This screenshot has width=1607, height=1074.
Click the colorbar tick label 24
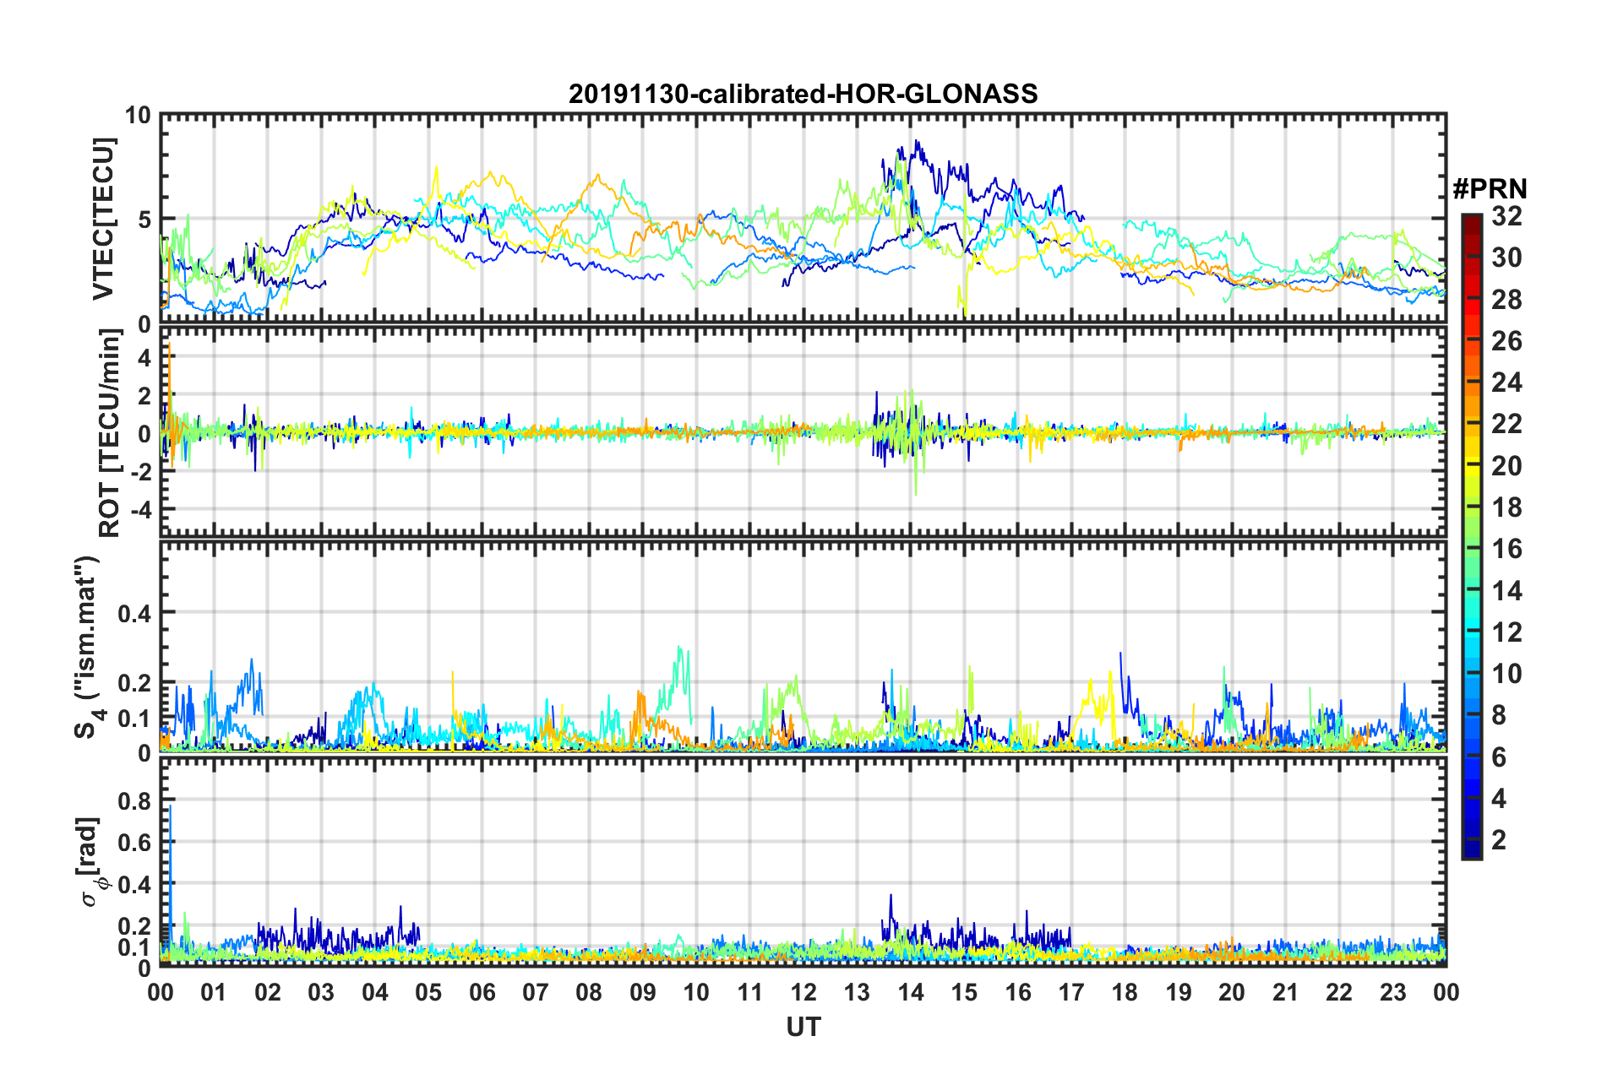click(1506, 382)
